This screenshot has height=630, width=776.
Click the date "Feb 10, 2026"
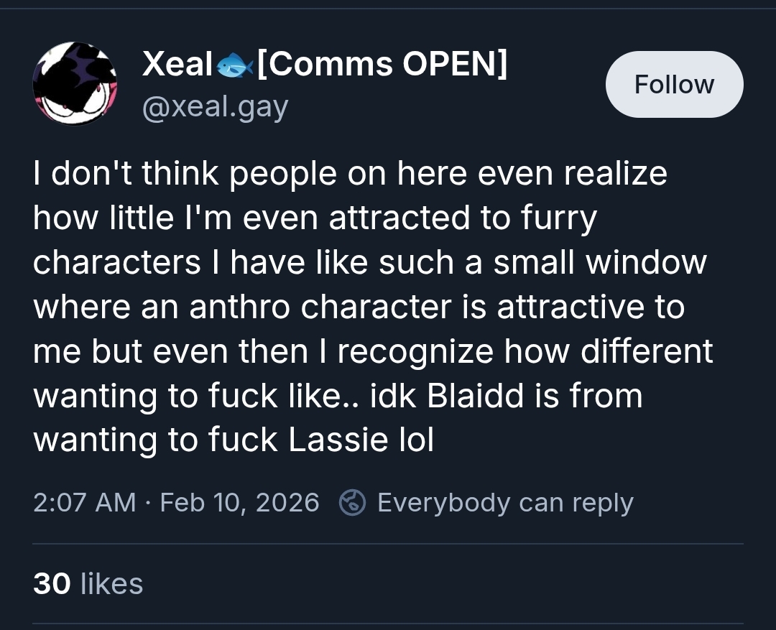coord(239,502)
